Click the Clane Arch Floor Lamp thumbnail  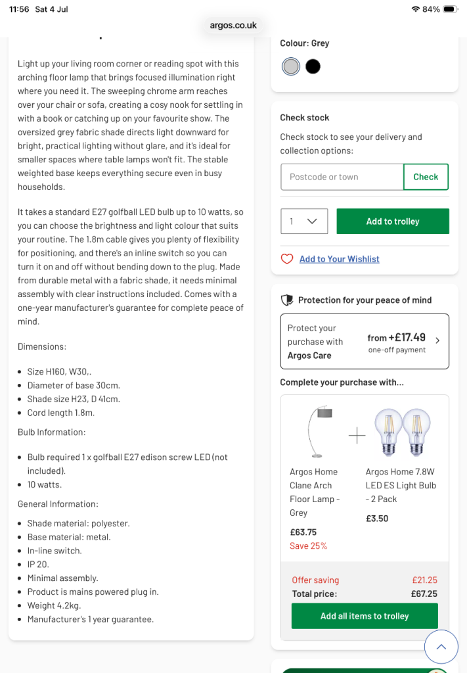coord(321,431)
